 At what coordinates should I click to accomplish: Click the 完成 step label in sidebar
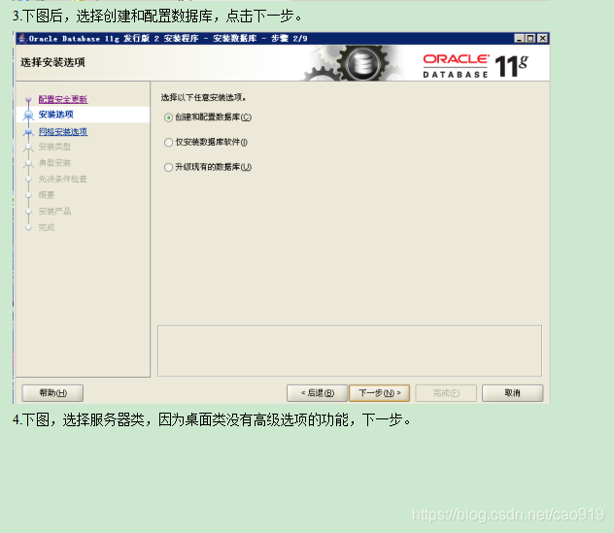47,228
